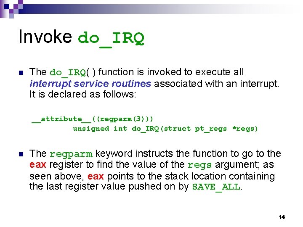Click the slide number "14"
The image size is (303, 227).
pos(282,217)
